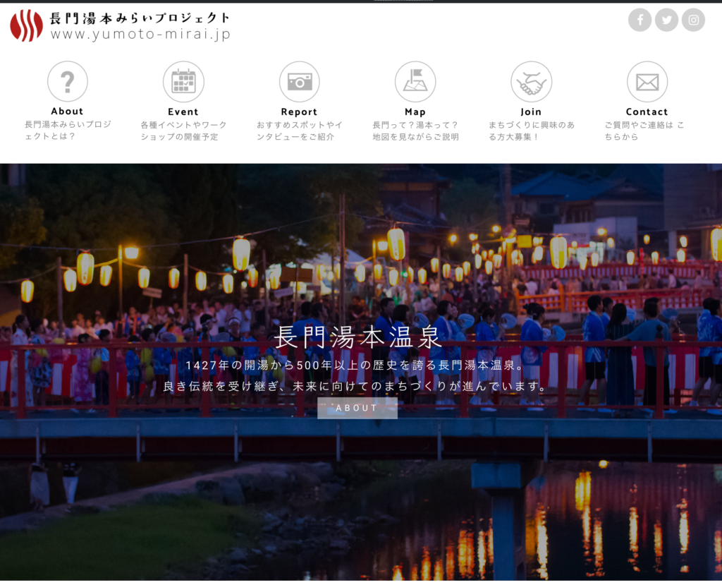Open the Facebook page icon
This screenshot has height=585, width=722.
[640, 20]
